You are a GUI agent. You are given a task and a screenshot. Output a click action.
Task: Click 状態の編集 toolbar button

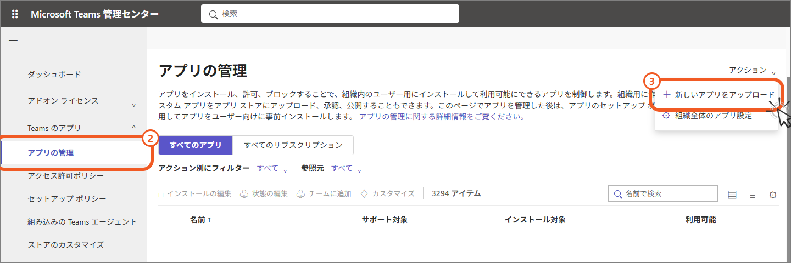(264, 193)
